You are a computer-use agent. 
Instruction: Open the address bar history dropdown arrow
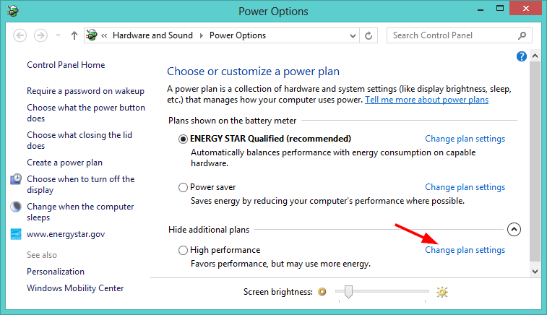coord(353,36)
